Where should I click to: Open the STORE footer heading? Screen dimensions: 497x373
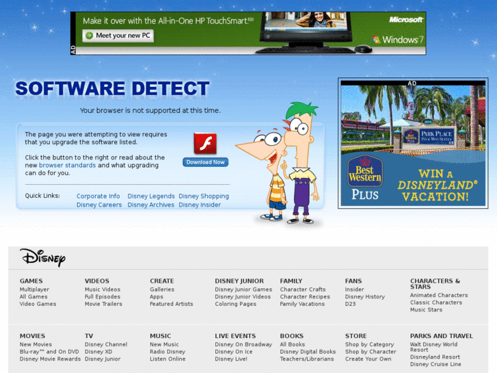tap(355, 336)
